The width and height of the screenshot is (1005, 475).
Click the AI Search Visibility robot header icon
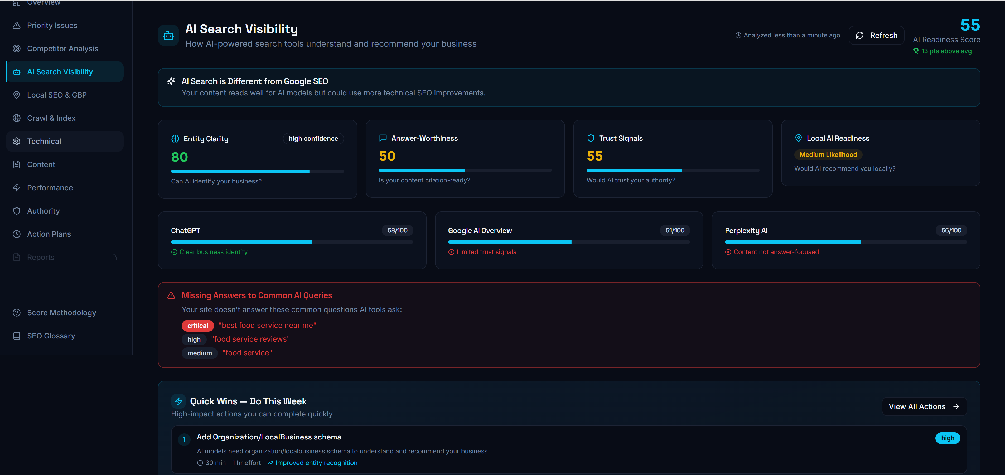coord(168,36)
